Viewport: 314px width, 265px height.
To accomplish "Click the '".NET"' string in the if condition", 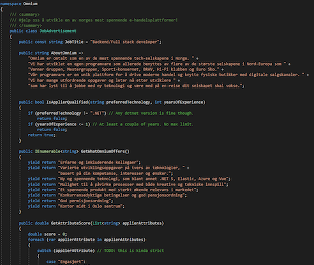I will [98, 113].
